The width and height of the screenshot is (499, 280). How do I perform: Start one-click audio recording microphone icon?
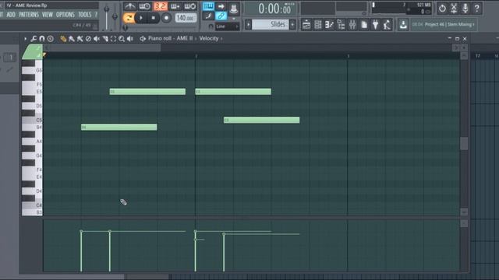pos(465,9)
